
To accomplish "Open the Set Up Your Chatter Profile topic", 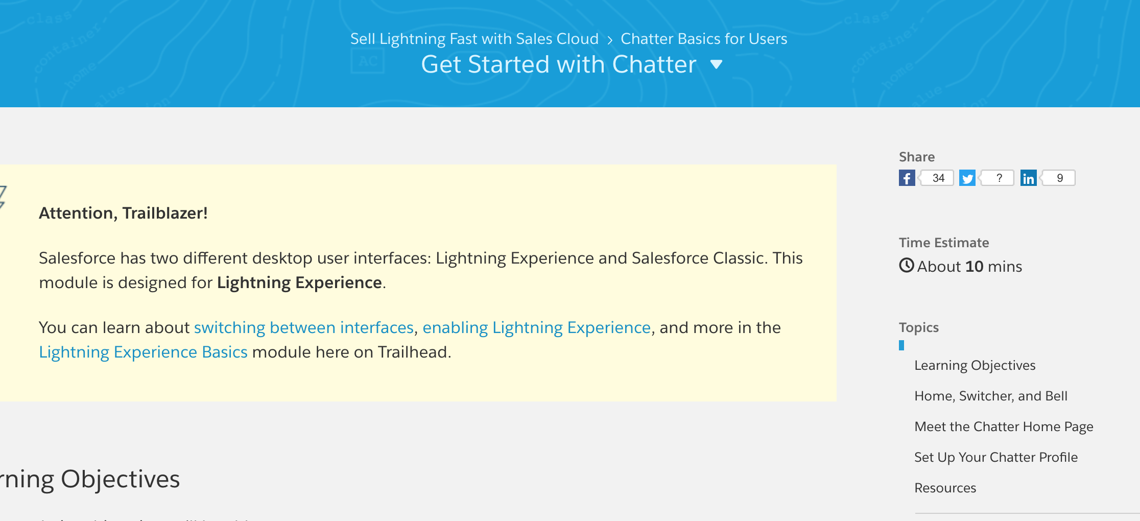I will tap(996, 457).
